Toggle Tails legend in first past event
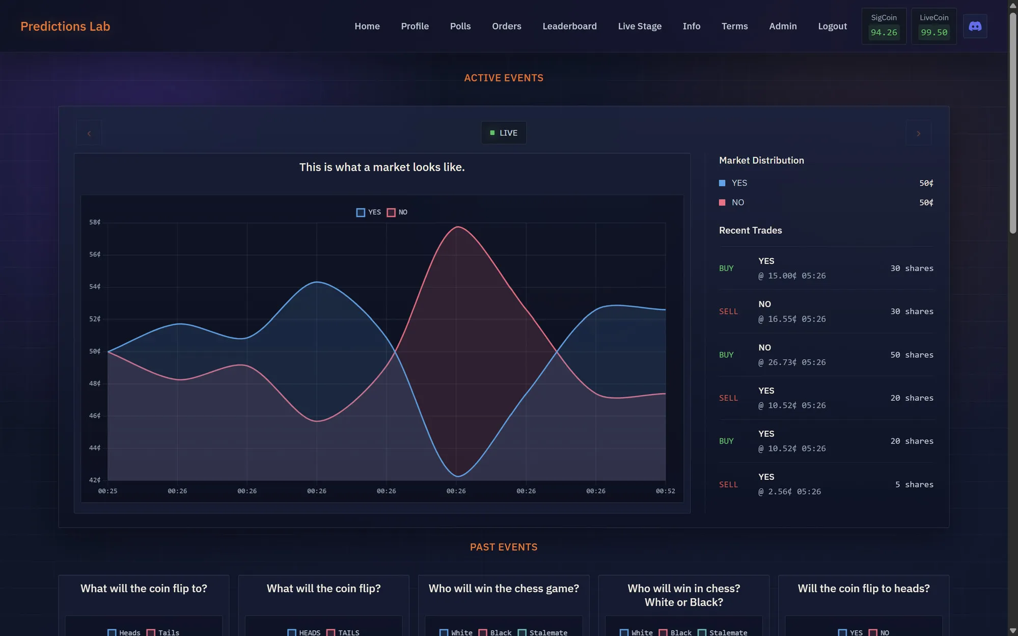This screenshot has width=1018, height=636. [163, 632]
